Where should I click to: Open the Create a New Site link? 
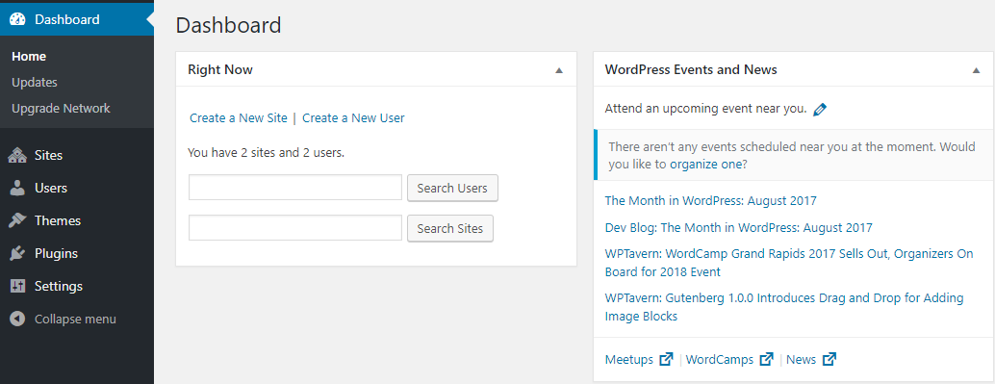point(239,118)
